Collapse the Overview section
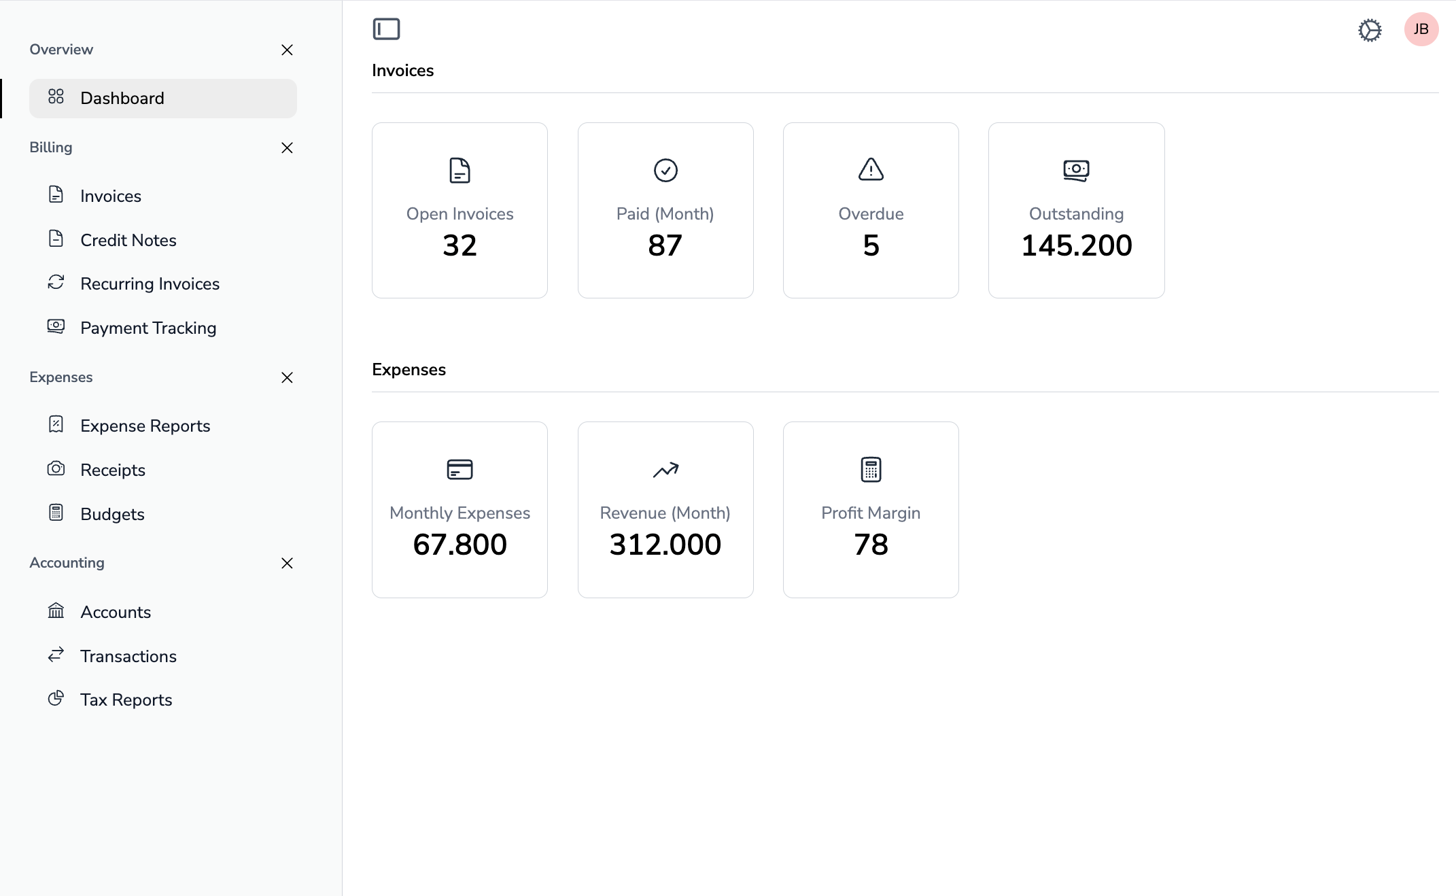 point(287,50)
